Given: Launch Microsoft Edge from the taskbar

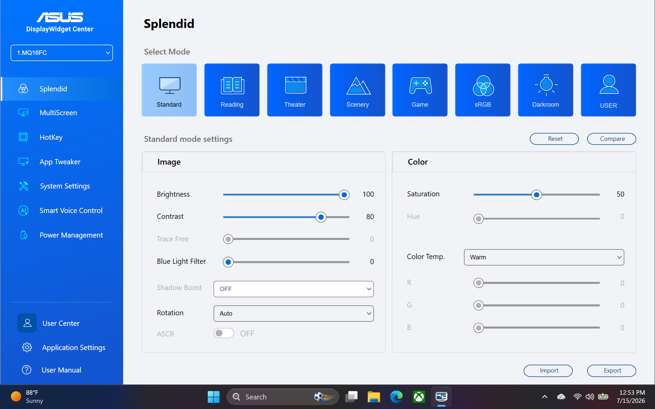Looking at the screenshot, I should point(396,397).
